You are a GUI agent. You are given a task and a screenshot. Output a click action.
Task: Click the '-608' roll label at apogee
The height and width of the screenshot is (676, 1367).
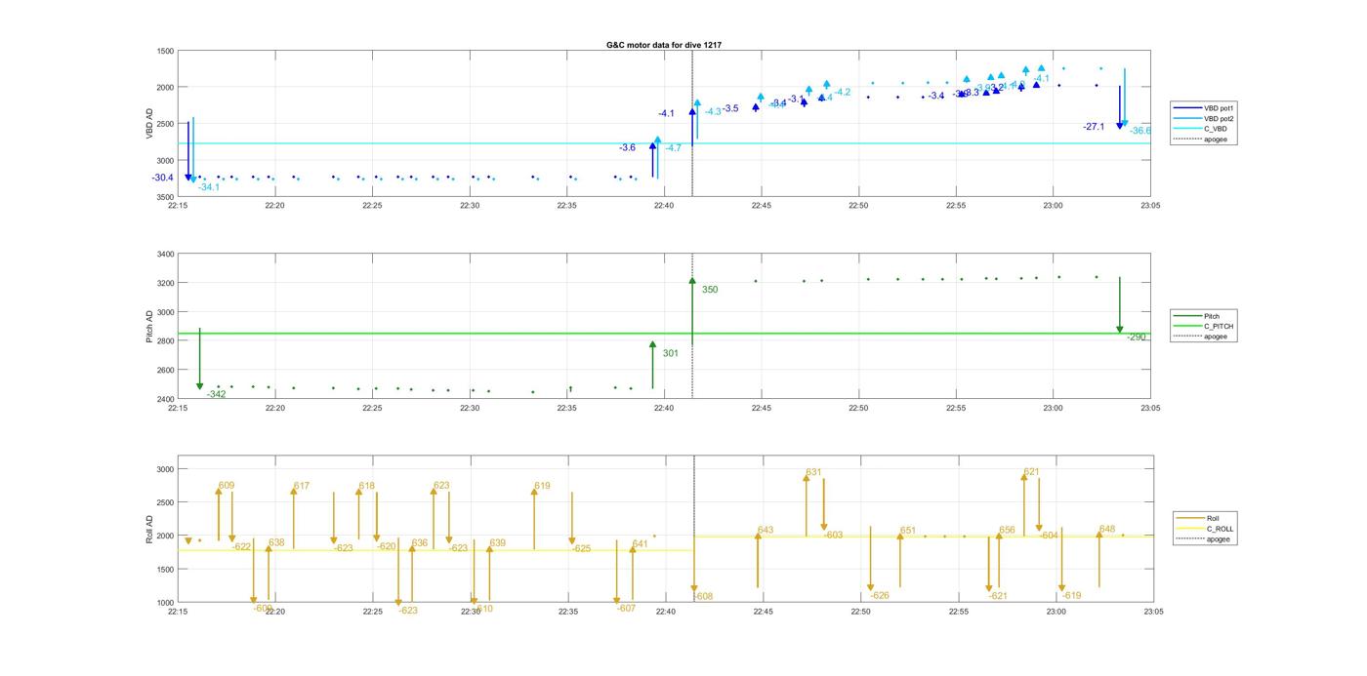pyautogui.click(x=704, y=596)
